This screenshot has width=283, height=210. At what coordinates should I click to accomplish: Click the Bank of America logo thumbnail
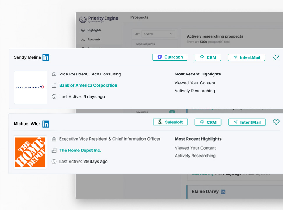[x=31, y=87]
